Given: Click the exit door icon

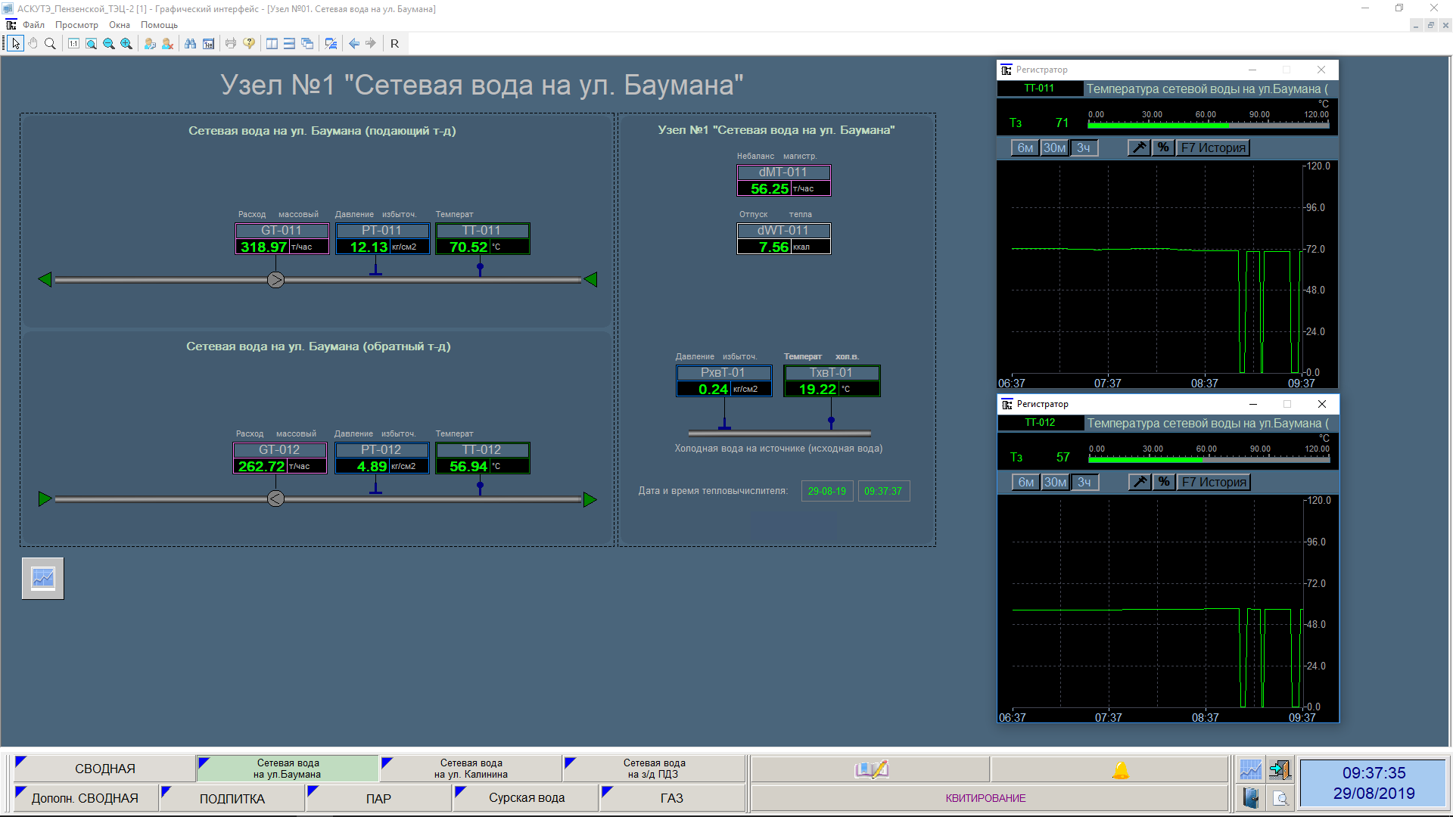Looking at the screenshot, I should [x=1280, y=770].
